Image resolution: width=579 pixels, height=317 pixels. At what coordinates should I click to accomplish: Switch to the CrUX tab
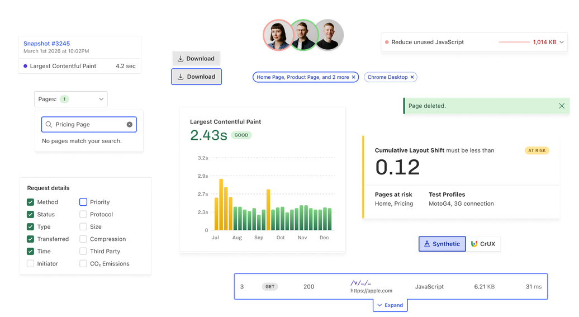(483, 244)
